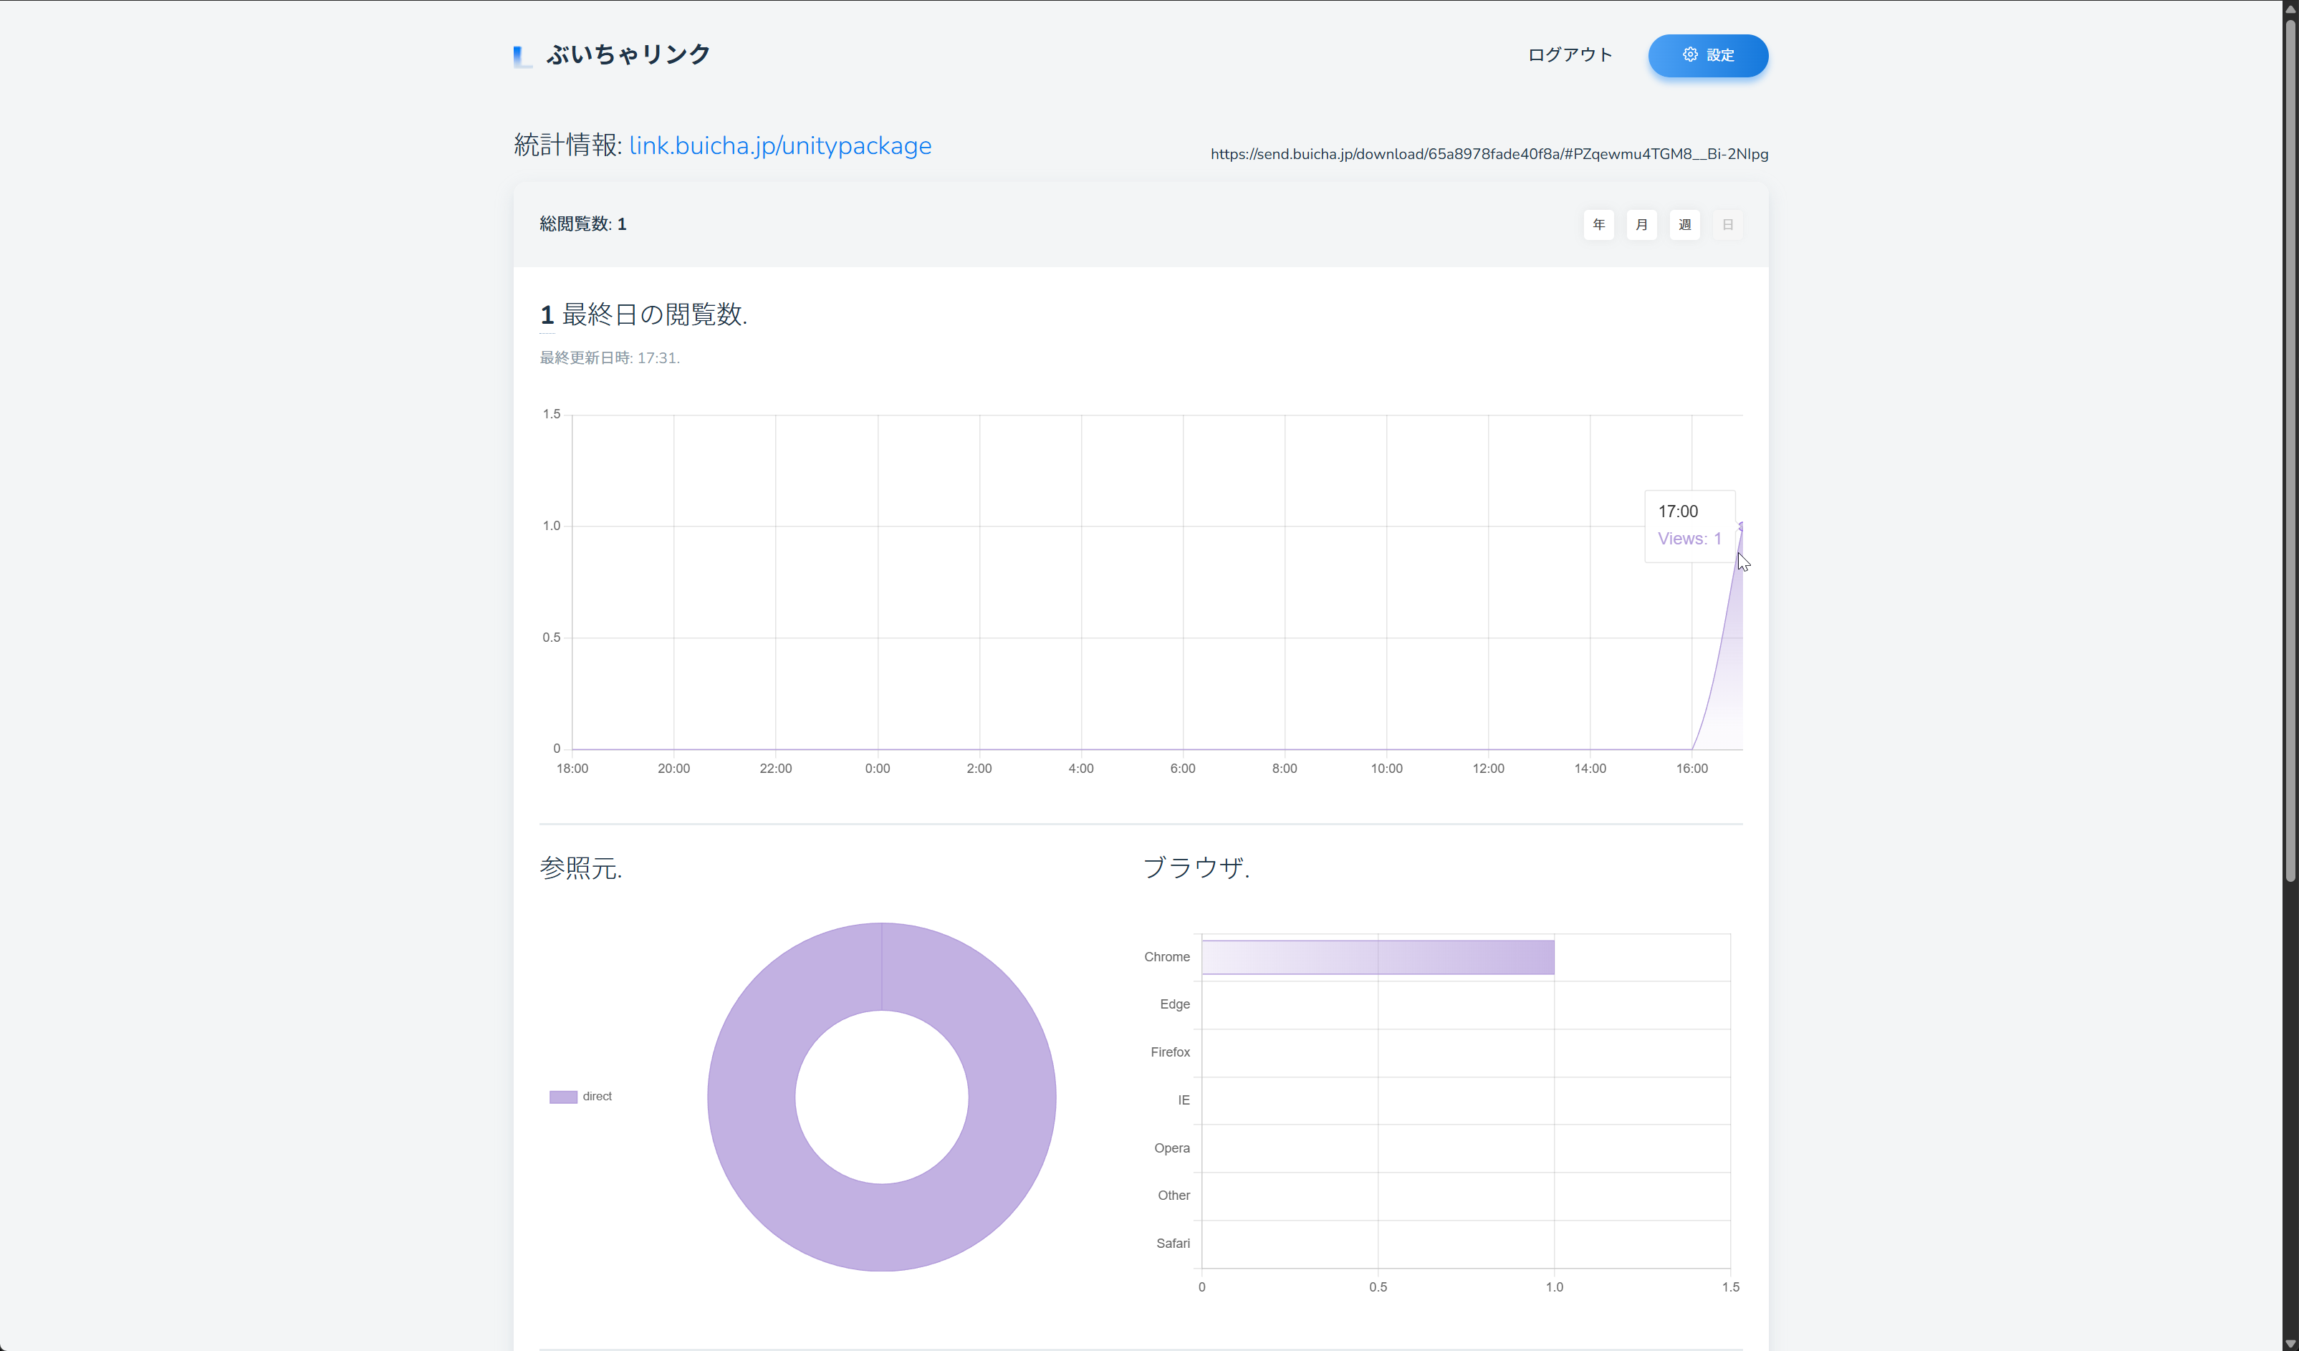This screenshot has height=1351, width=2299.
Task: Toggle the direct legend item
Action: pos(580,1097)
